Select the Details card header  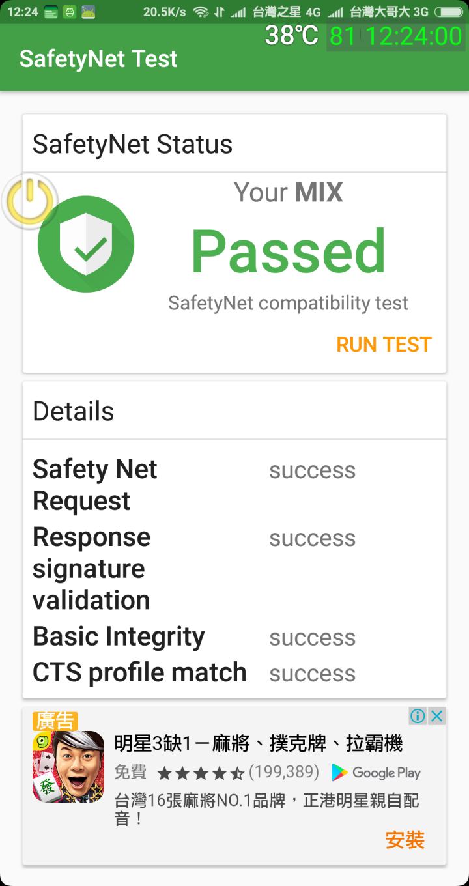[234, 411]
